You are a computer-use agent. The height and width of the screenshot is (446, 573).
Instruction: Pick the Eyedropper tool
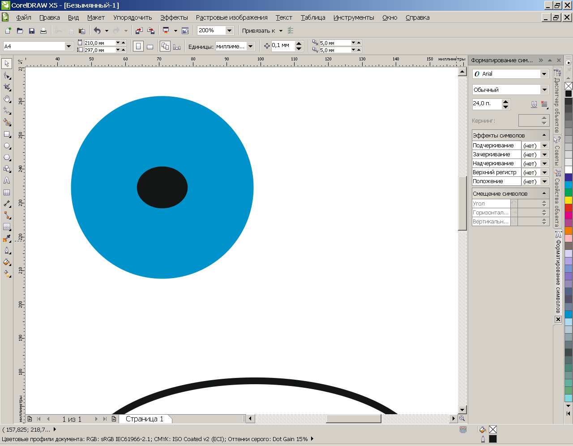pos(7,239)
